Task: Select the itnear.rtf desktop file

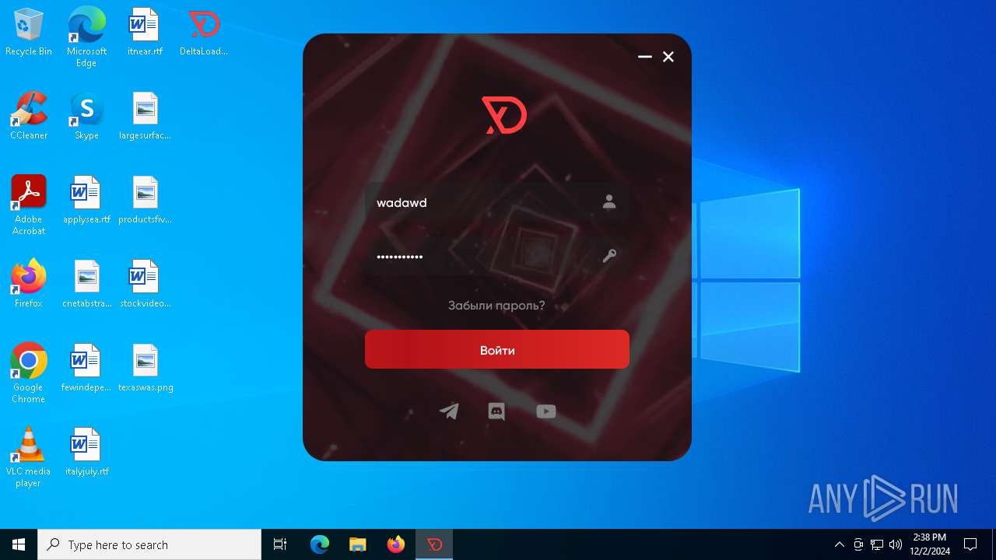Action: pos(145,33)
